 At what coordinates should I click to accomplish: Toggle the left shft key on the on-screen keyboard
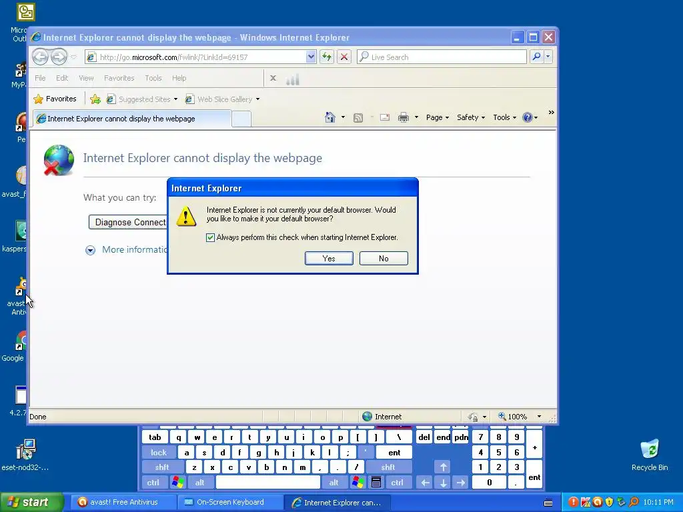pos(161,467)
